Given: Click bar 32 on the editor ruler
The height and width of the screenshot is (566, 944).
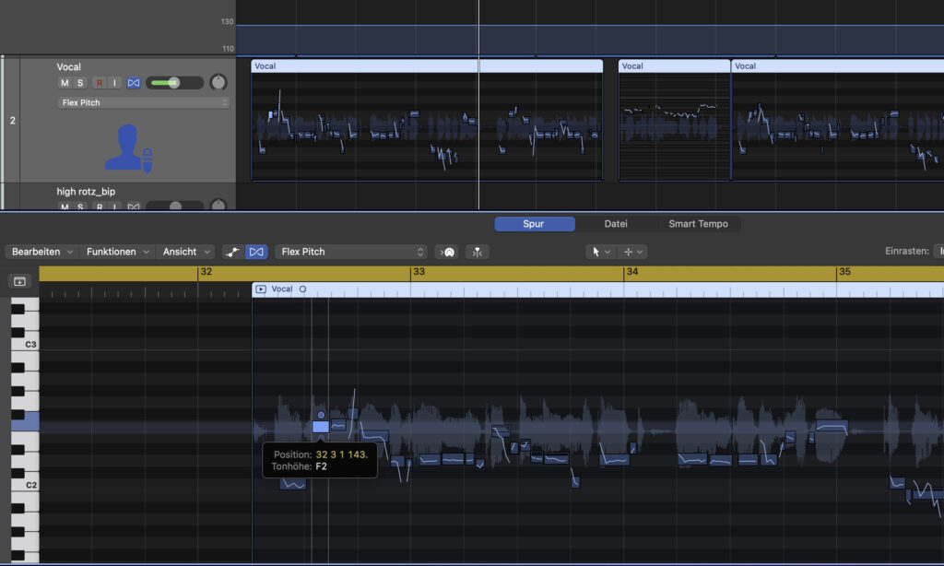Looking at the screenshot, I should pos(206,272).
